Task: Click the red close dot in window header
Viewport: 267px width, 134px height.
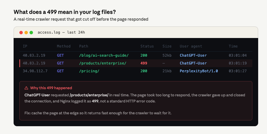Action: coord(21,33)
